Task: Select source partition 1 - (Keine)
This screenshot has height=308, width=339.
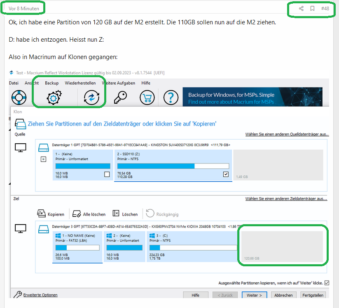Action: (83, 165)
